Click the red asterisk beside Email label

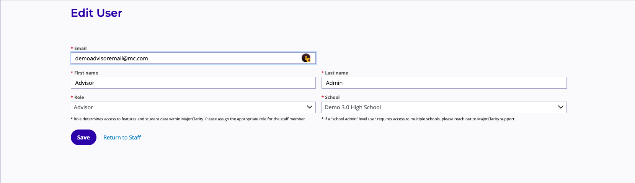tap(72, 49)
